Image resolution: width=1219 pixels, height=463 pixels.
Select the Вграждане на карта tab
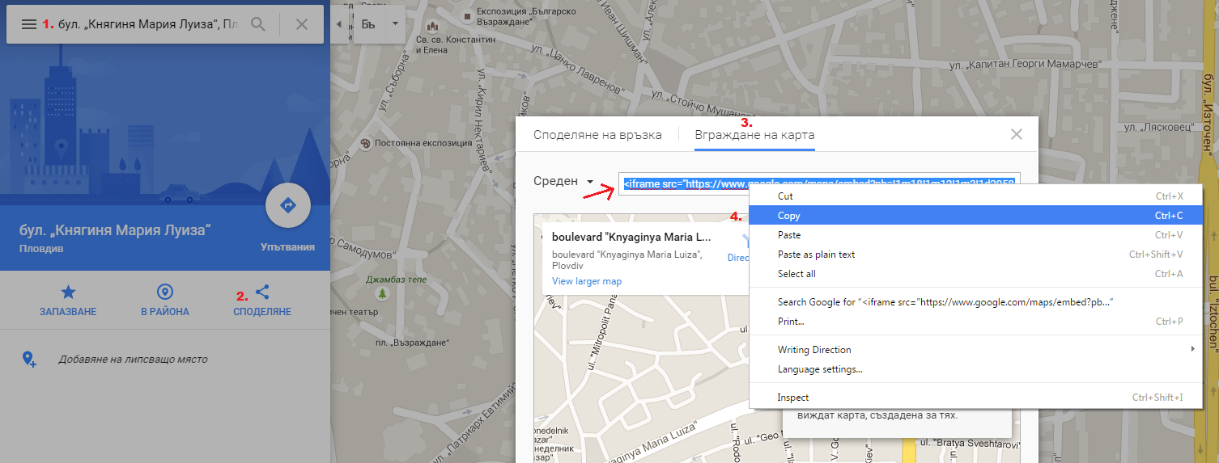coord(754,135)
